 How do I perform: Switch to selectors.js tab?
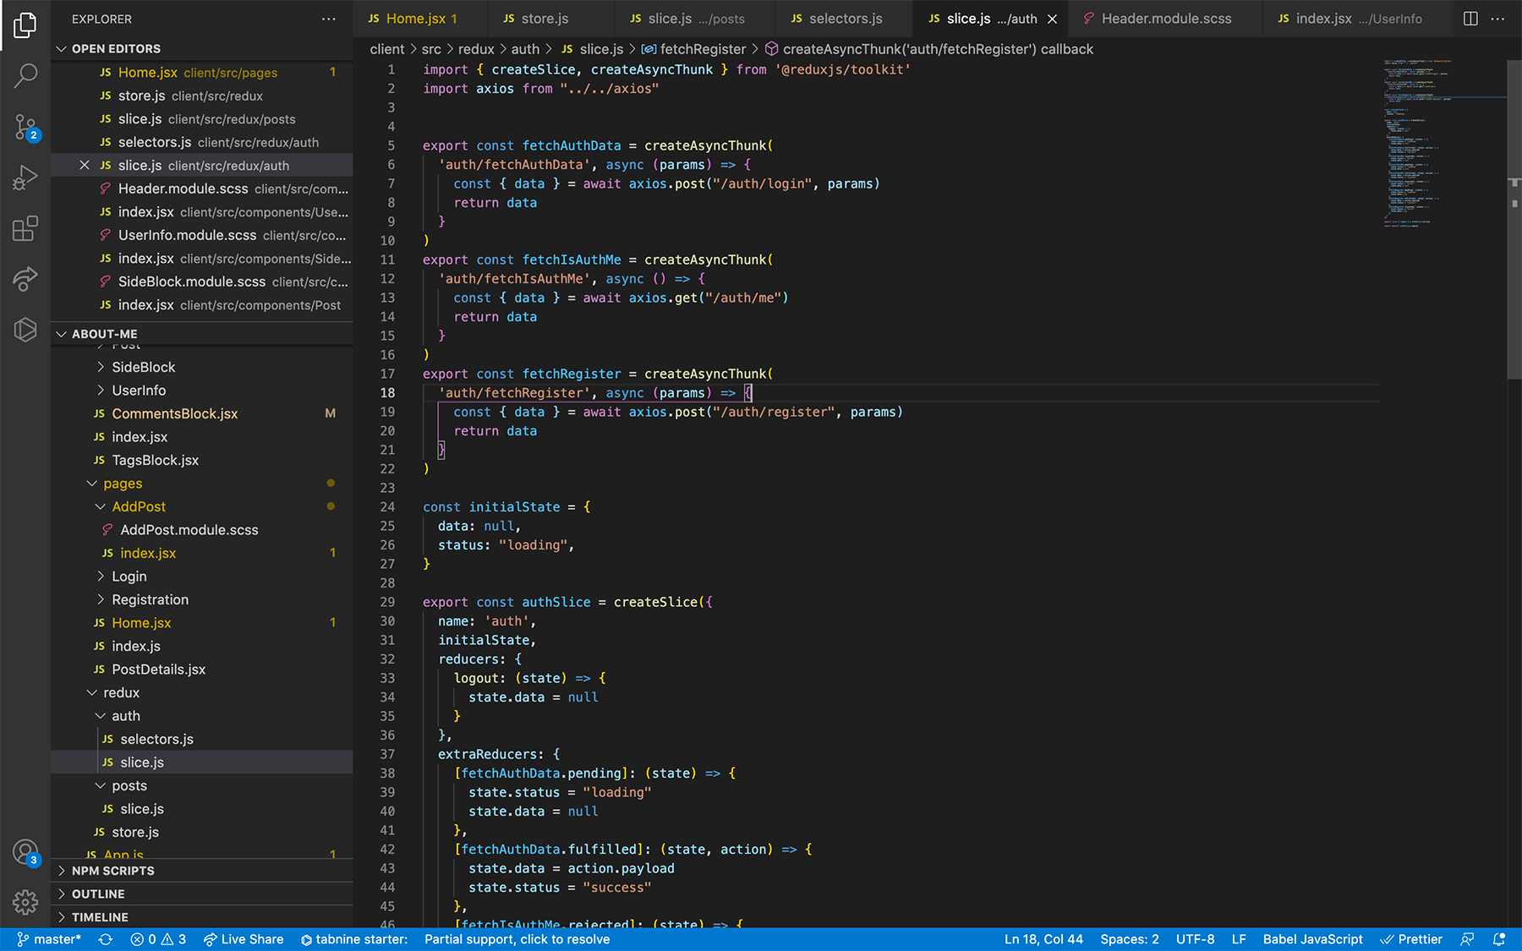point(845,19)
